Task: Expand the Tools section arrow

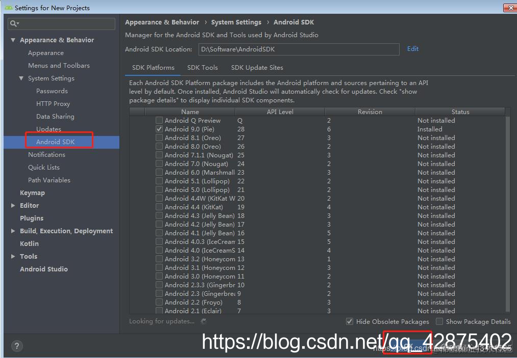Action: (x=13, y=256)
